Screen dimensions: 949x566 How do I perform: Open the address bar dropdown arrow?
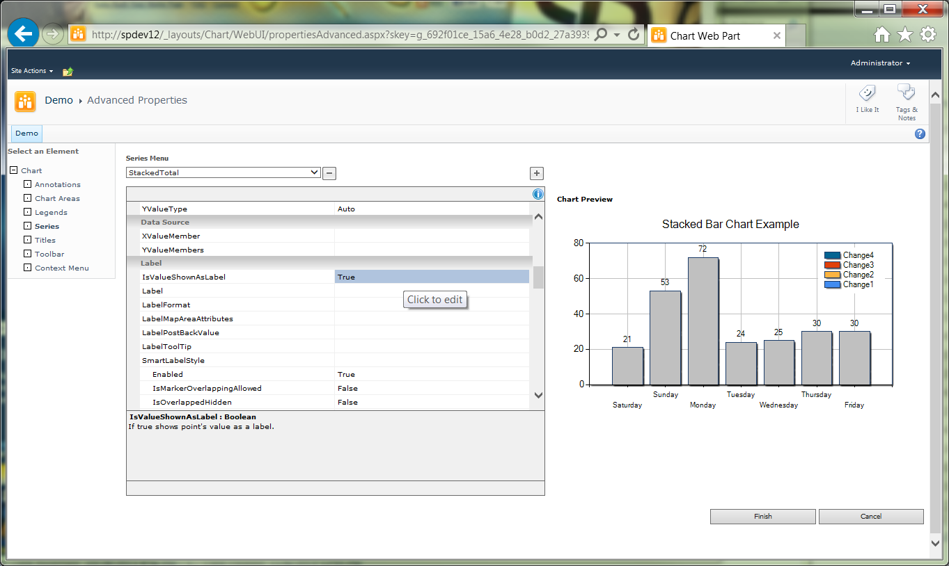pyautogui.click(x=617, y=35)
